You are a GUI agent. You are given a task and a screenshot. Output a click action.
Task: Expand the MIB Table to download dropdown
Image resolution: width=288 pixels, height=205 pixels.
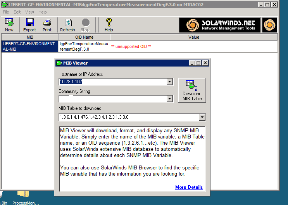[x=202, y=117]
